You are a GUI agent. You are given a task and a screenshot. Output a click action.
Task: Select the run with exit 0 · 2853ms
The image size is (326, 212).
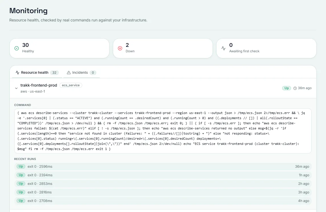click(x=163, y=184)
